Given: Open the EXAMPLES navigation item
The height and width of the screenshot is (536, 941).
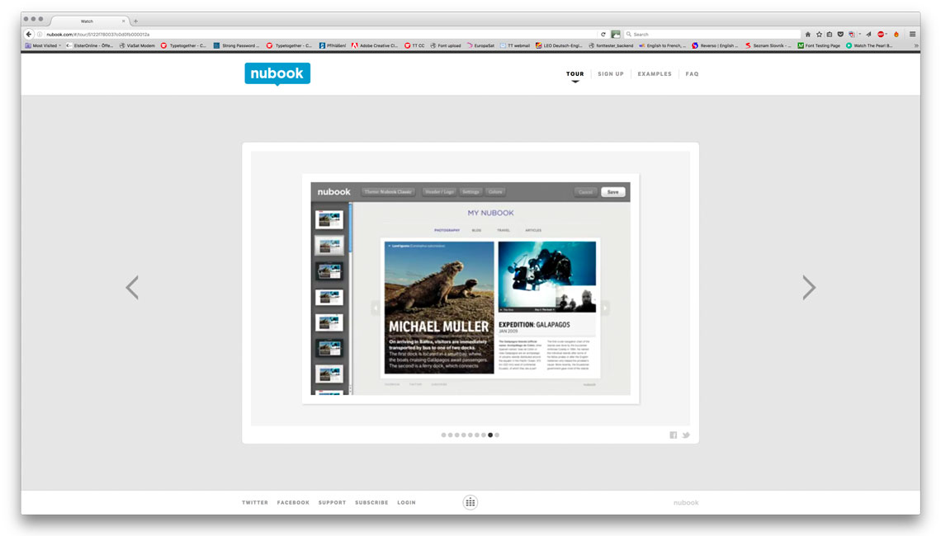Looking at the screenshot, I should 655,73.
